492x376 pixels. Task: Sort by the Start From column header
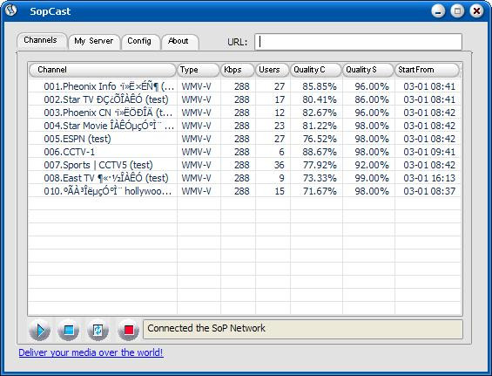click(x=427, y=70)
